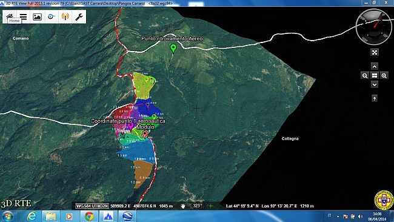
Task: Switch to 3D RTE app in taskbar
Action: (108, 216)
